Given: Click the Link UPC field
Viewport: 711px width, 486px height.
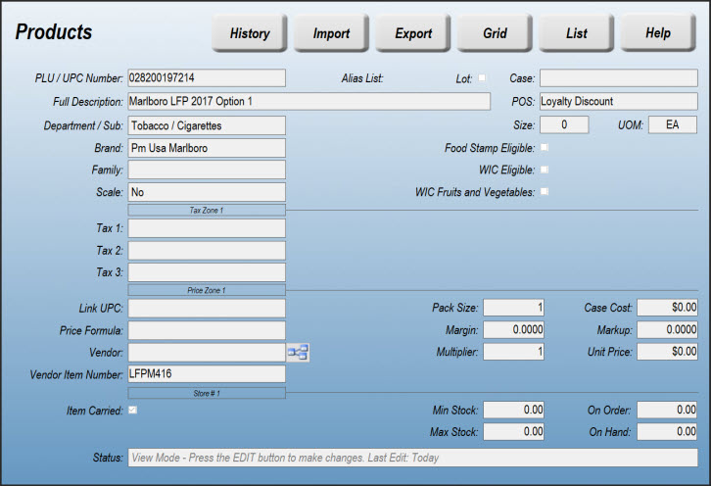Looking at the screenshot, I should 207,308.
